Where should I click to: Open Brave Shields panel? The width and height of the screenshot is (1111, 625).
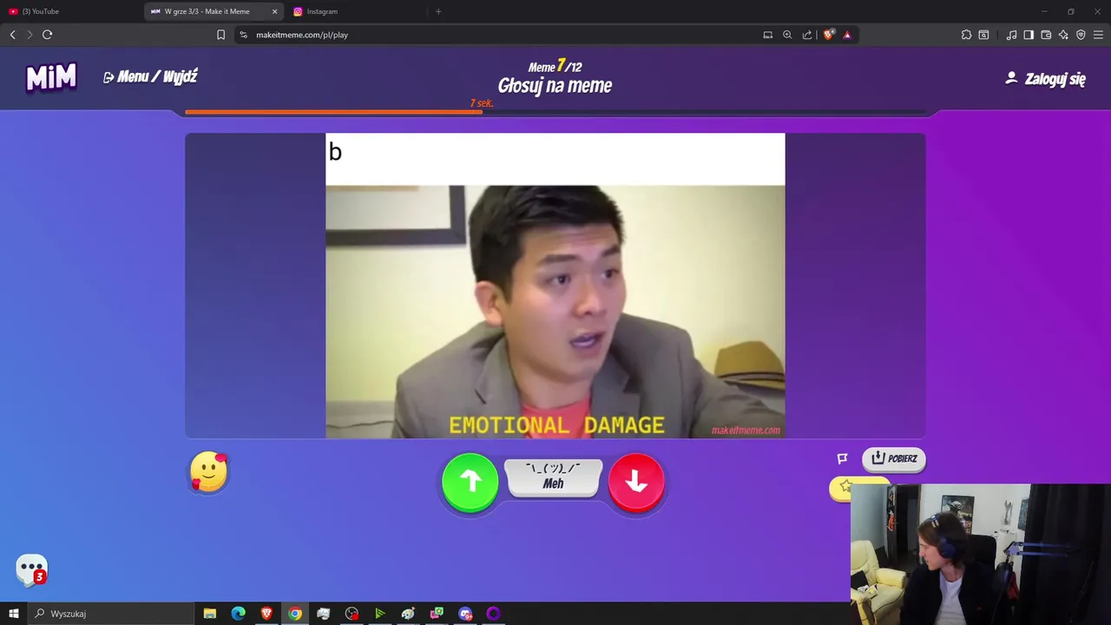pyautogui.click(x=828, y=35)
